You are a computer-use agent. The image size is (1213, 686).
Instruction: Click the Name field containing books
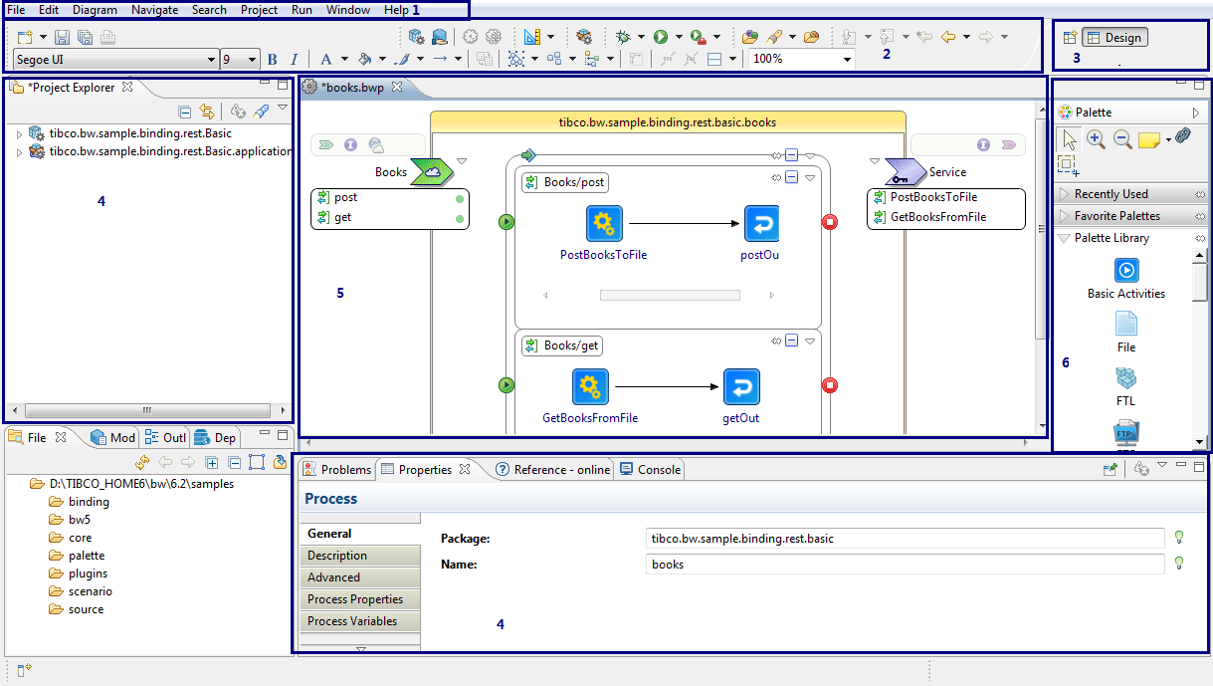pyautogui.click(x=904, y=565)
